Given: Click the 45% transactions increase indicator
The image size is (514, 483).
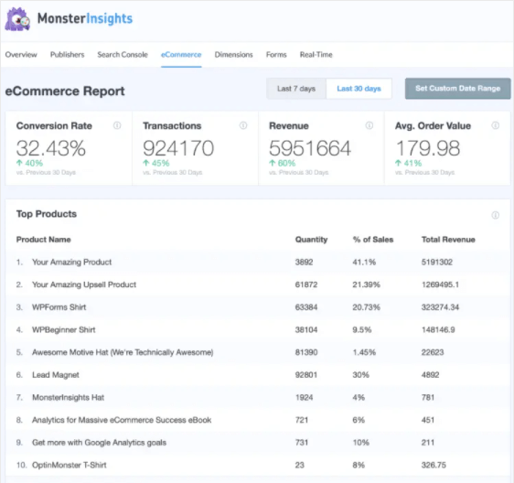Looking at the screenshot, I should pos(156,164).
